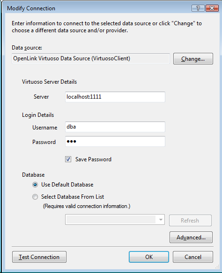Click the Cancel button

click(x=193, y=257)
